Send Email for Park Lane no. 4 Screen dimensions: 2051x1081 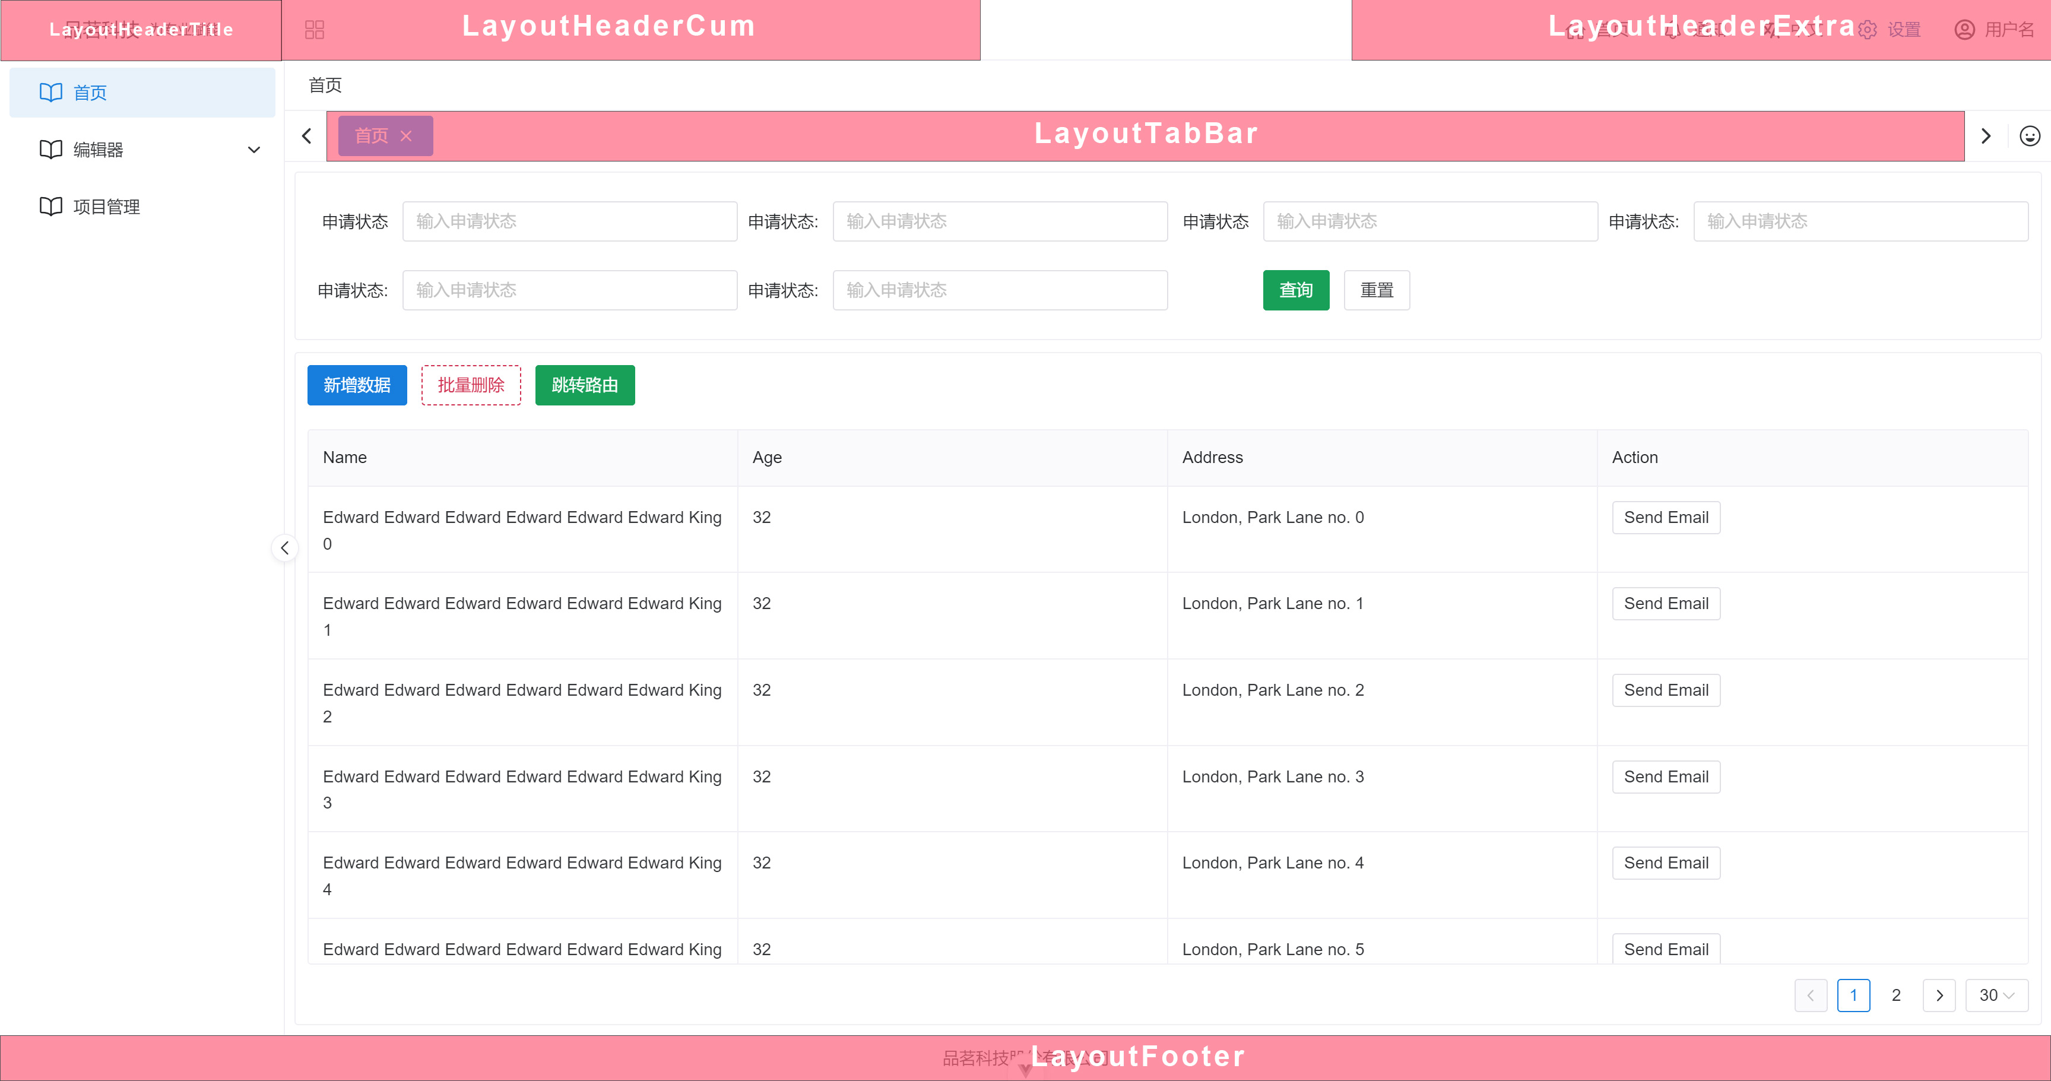click(x=1666, y=863)
